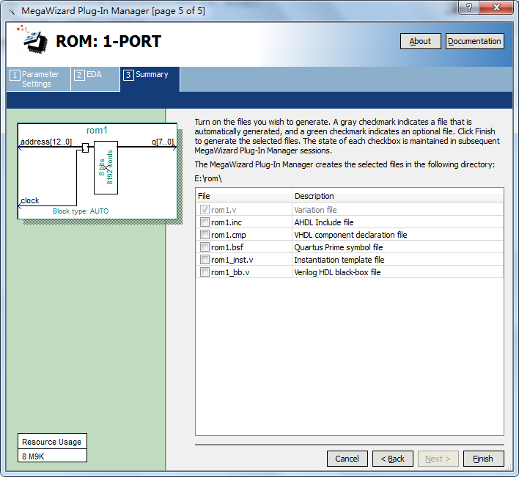Screen dimensions: 519x477
Task: Click the wizard wand title bar icon
Action: (12, 11)
